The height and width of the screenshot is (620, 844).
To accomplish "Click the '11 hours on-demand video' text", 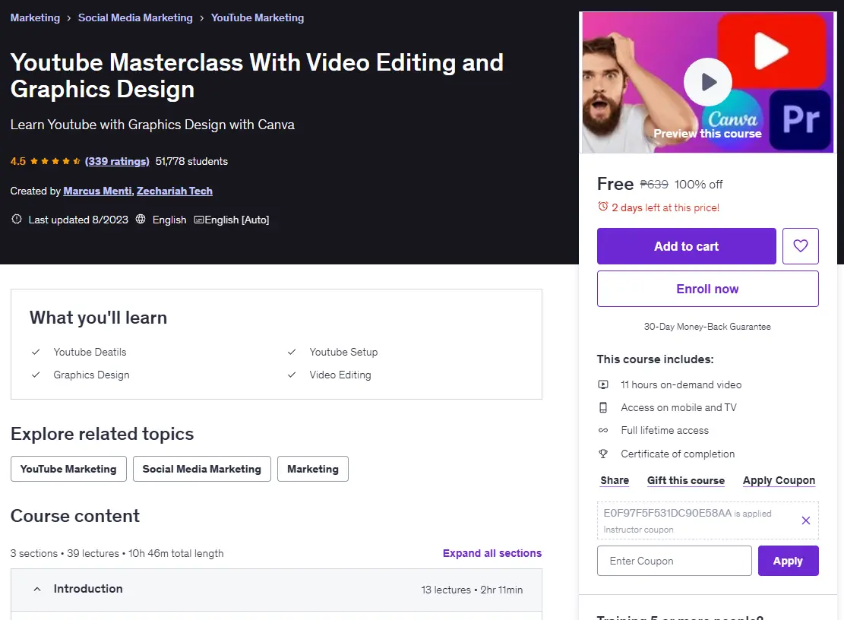I will (x=681, y=384).
